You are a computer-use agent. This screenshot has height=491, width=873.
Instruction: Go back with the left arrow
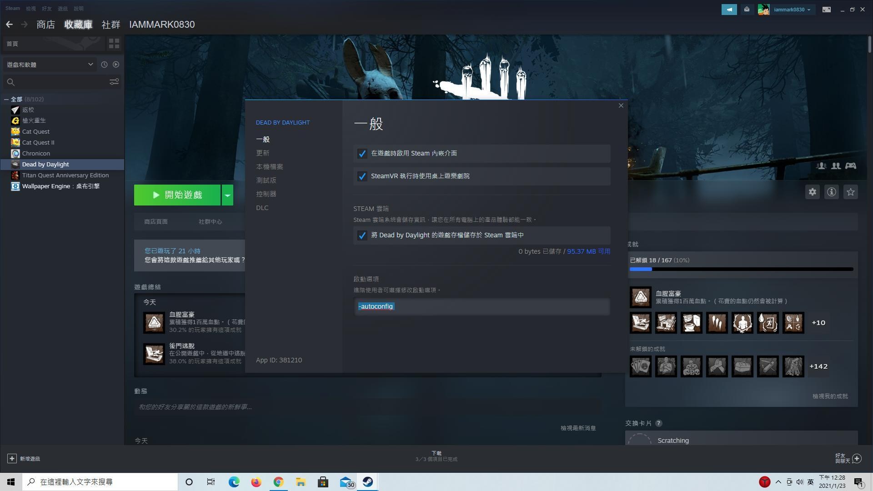click(x=9, y=25)
